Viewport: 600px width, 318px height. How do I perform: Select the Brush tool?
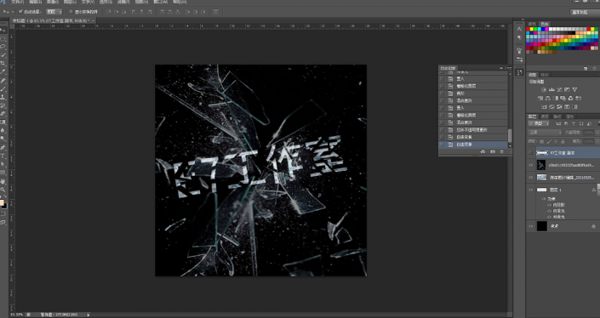pos(3,88)
